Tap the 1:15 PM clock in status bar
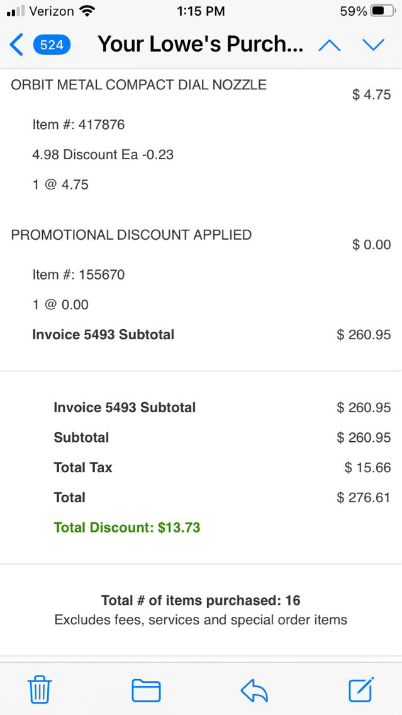402x715 pixels. coord(201,11)
